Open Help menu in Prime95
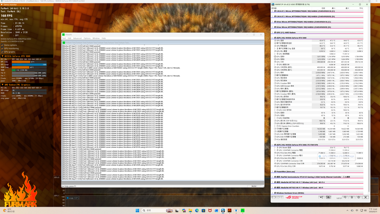The image size is (380, 214). click(104, 39)
